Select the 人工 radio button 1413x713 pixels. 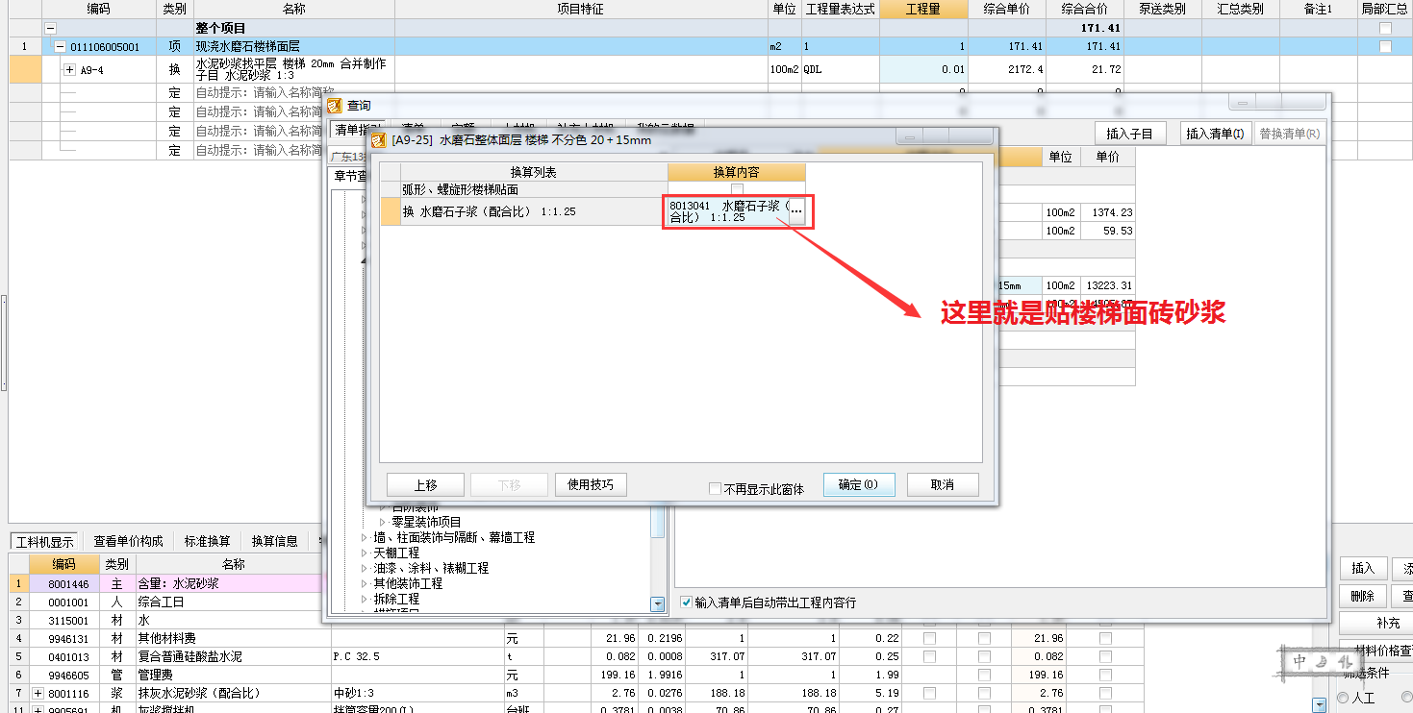click(1344, 698)
